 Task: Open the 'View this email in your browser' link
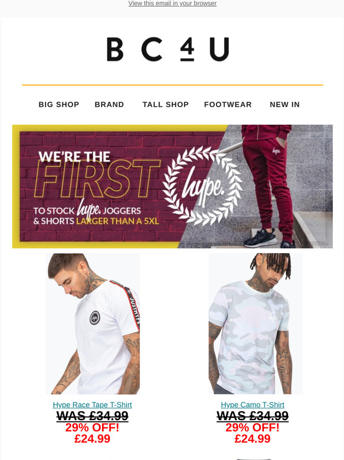(x=172, y=4)
